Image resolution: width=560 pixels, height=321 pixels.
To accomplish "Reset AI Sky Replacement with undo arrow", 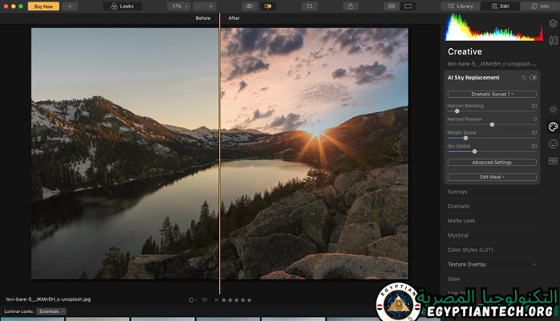I will (x=523, y=78).
